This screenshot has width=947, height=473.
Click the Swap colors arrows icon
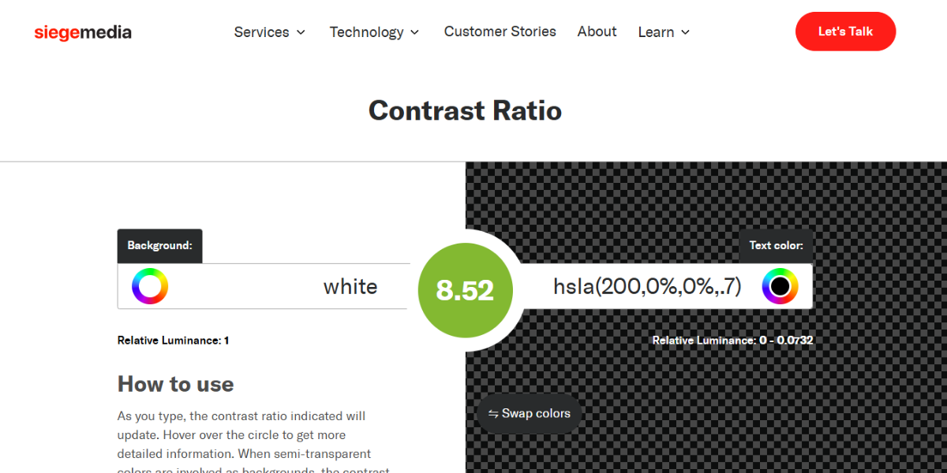492,413
